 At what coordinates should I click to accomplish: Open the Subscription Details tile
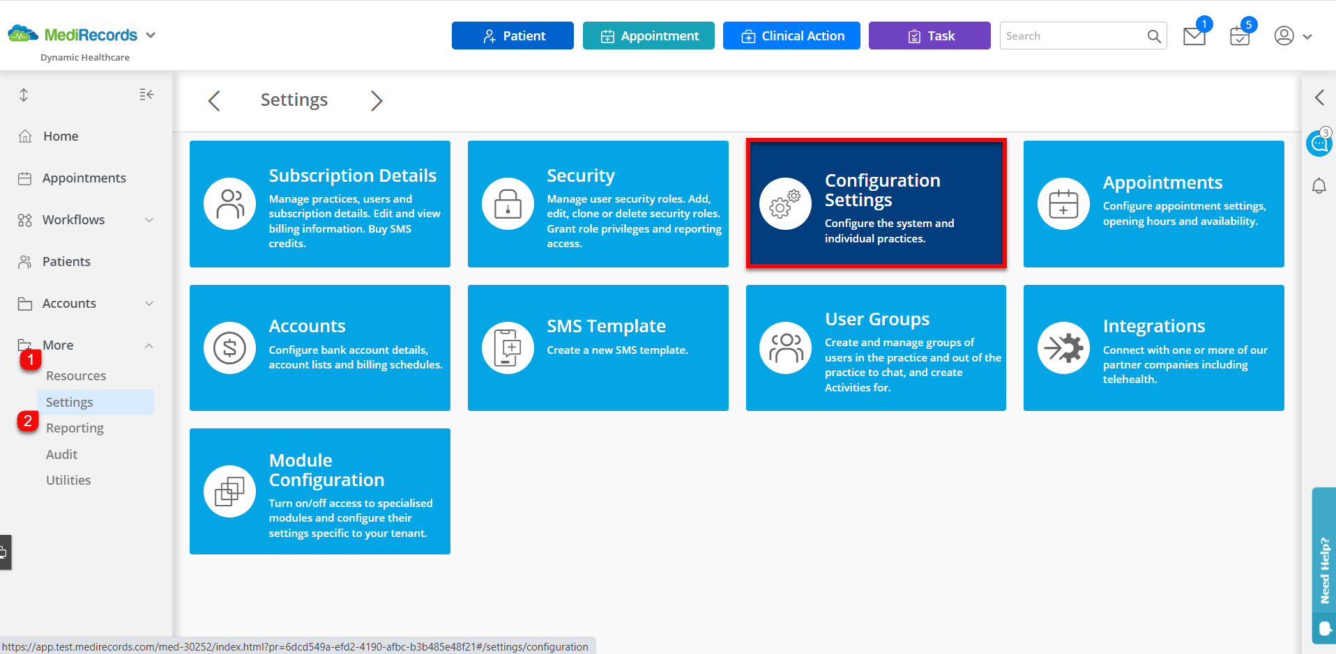[x=320, y=204]
